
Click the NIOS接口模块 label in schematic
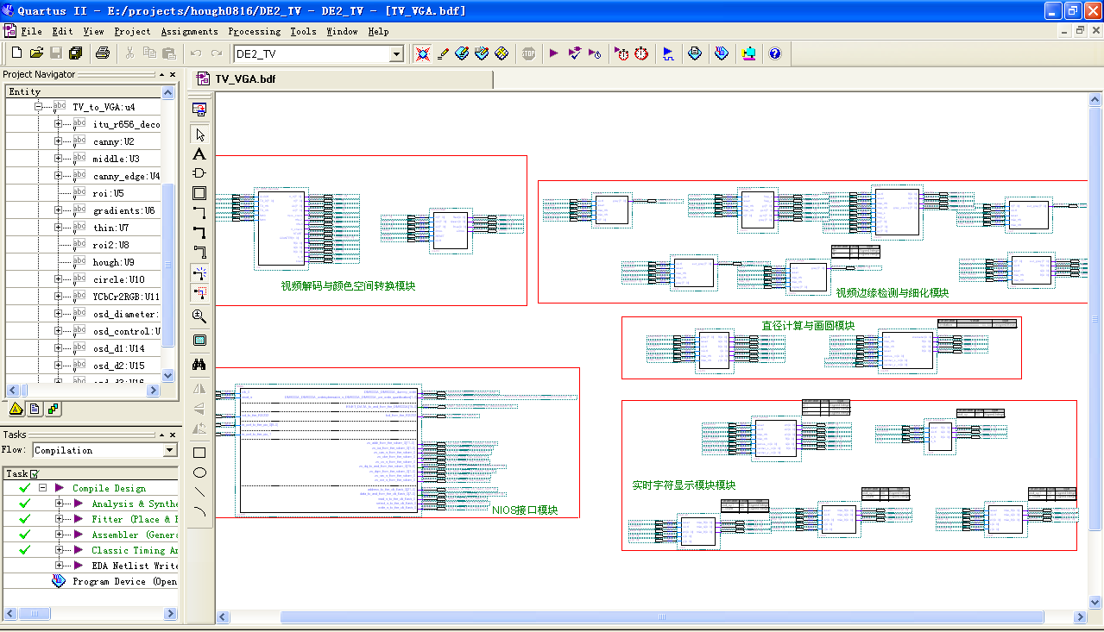pos(525,510)
